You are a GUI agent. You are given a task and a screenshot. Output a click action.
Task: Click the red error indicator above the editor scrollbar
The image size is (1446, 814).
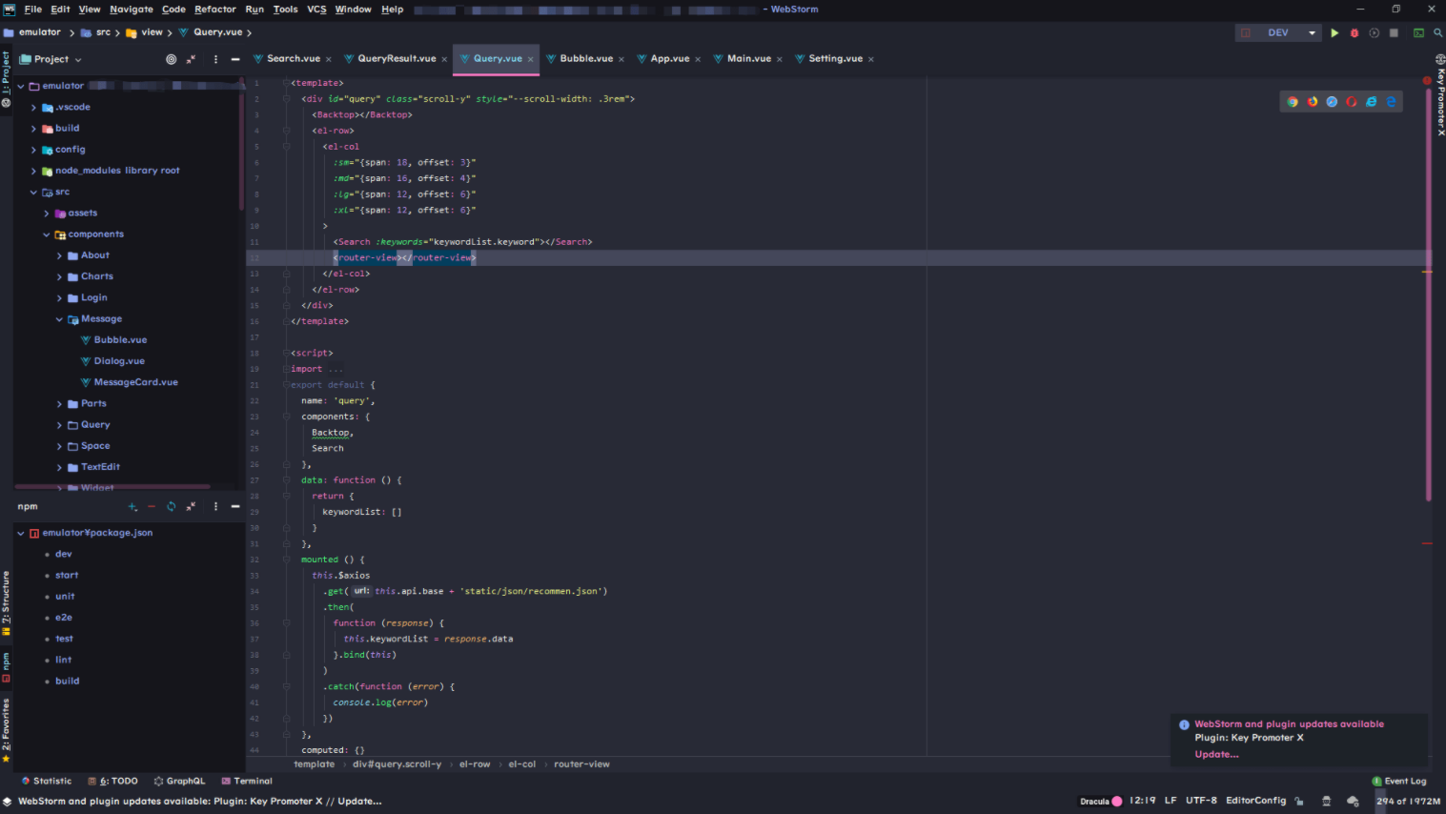[1427, 82]
